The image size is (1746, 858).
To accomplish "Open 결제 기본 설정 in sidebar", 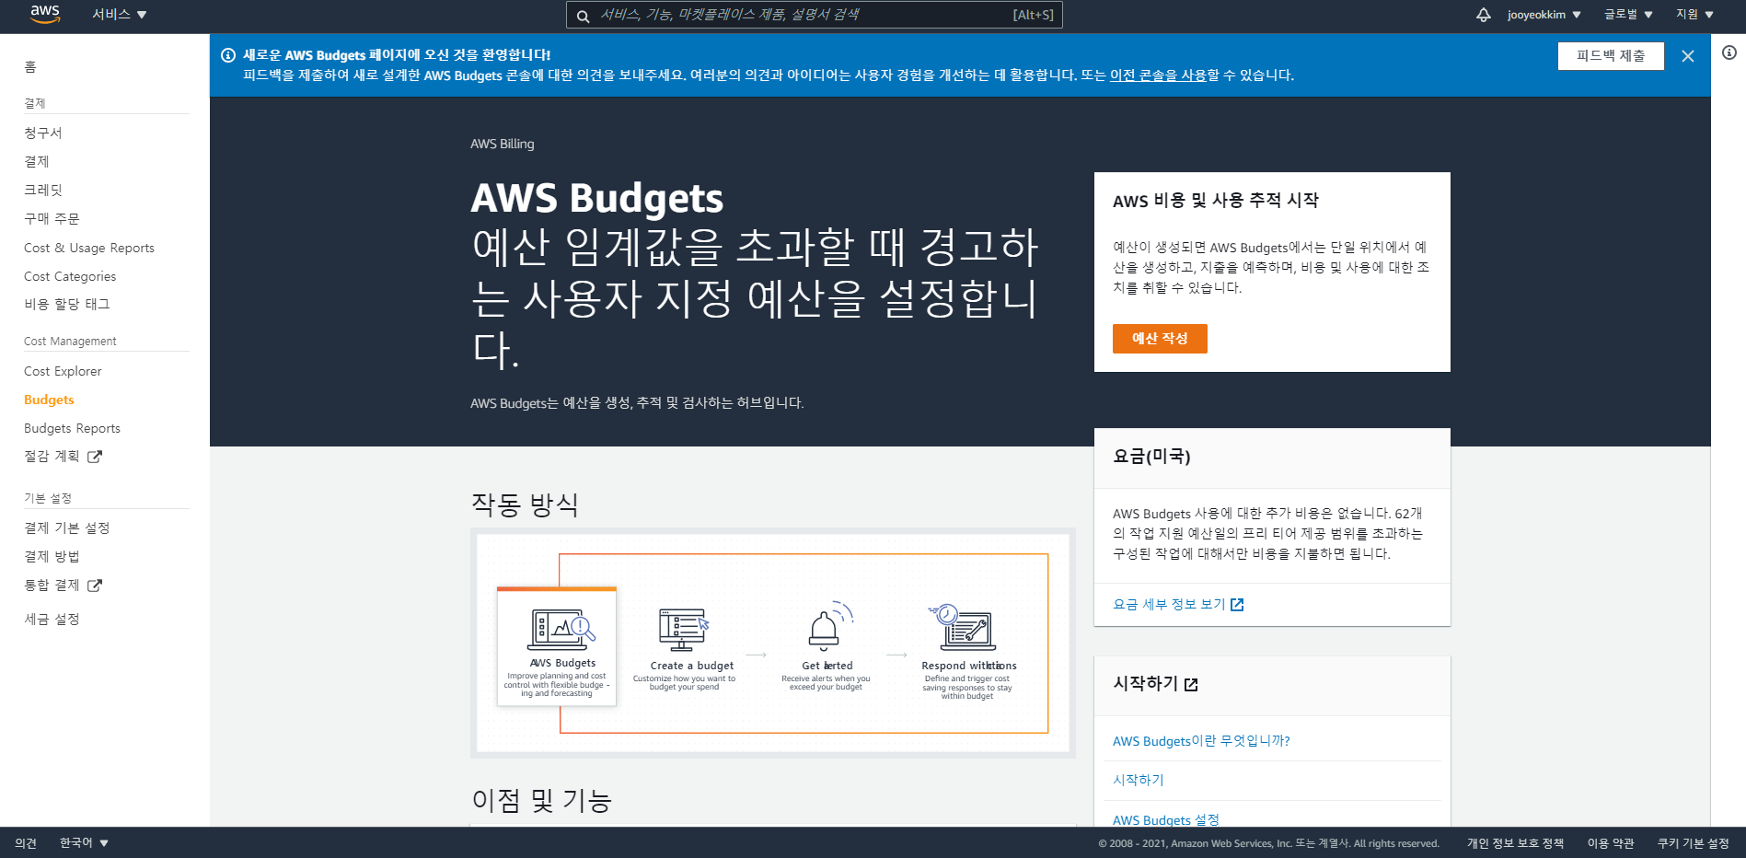I will [66, 528].
